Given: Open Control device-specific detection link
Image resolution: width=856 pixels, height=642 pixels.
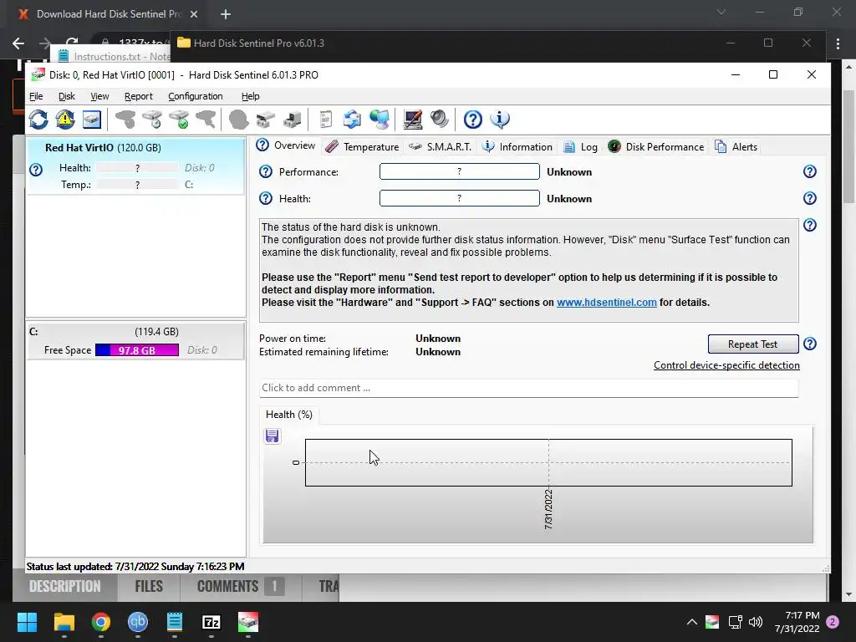Looking at the screenshot, I should click(726, 365).
